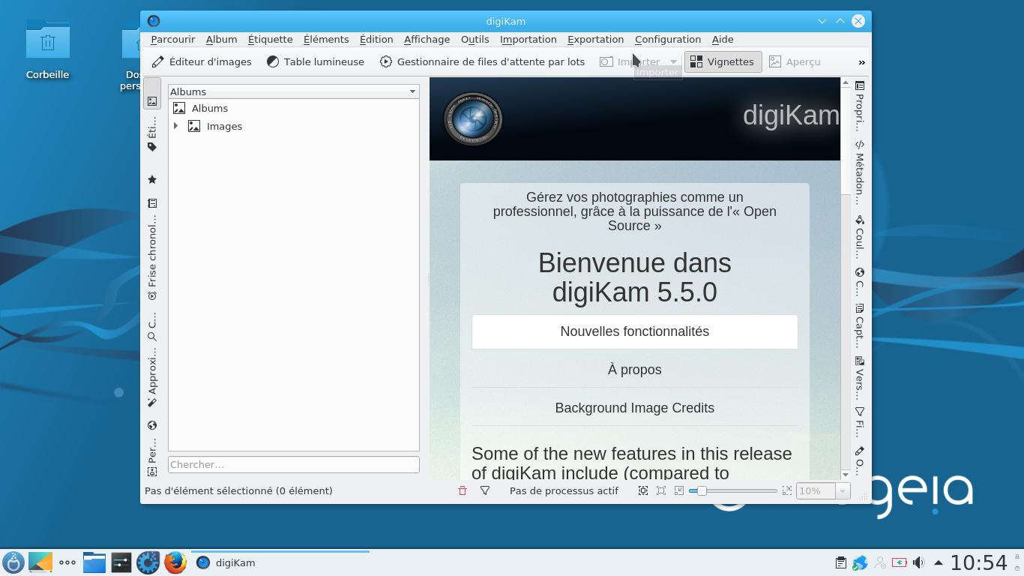Click the welcome page scroll-up arrow
Viewport: 1024px width, 576px height.
click(846, 82)
